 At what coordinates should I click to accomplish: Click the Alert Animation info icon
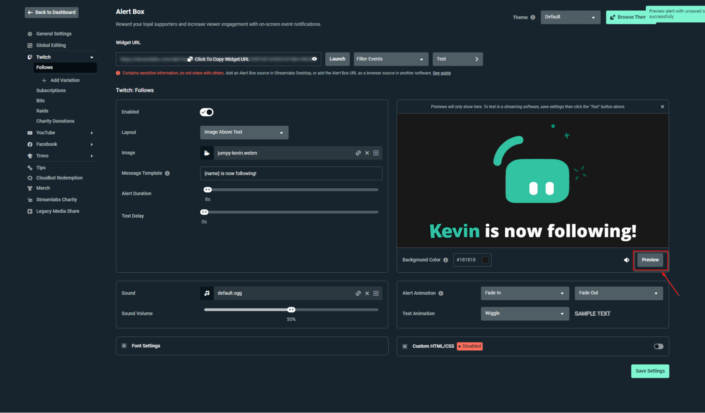tap(440, 293)
